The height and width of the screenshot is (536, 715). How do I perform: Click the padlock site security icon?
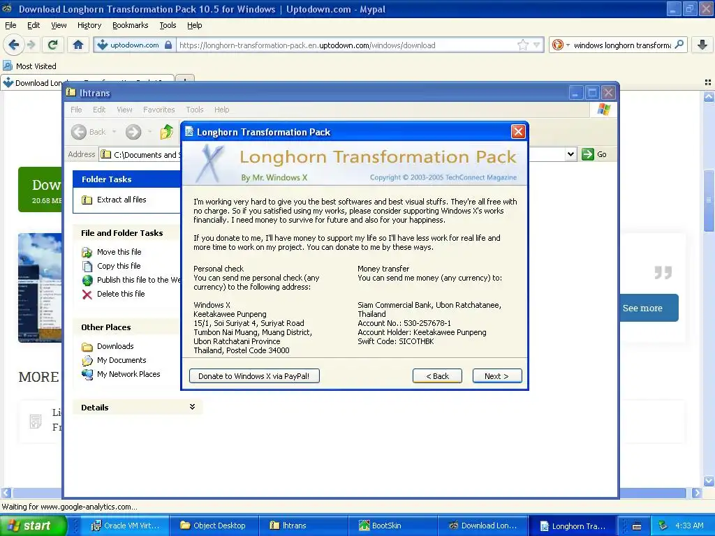(168, 45)
